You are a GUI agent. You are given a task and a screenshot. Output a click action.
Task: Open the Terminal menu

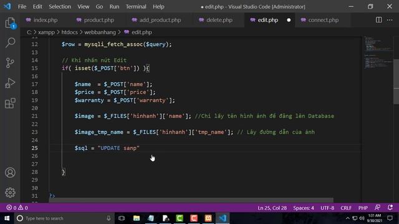point(136,7)
